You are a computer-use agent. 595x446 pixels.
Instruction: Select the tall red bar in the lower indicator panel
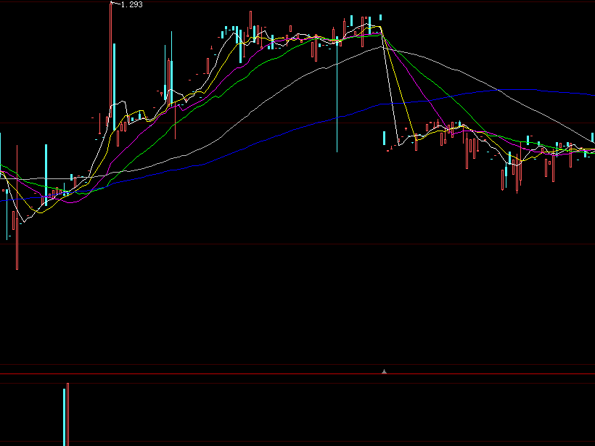tap(67, 413)
